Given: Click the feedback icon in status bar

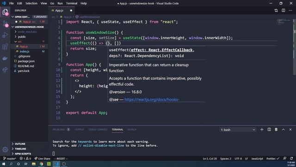Looking at the screenshot, I should point(285,159).
